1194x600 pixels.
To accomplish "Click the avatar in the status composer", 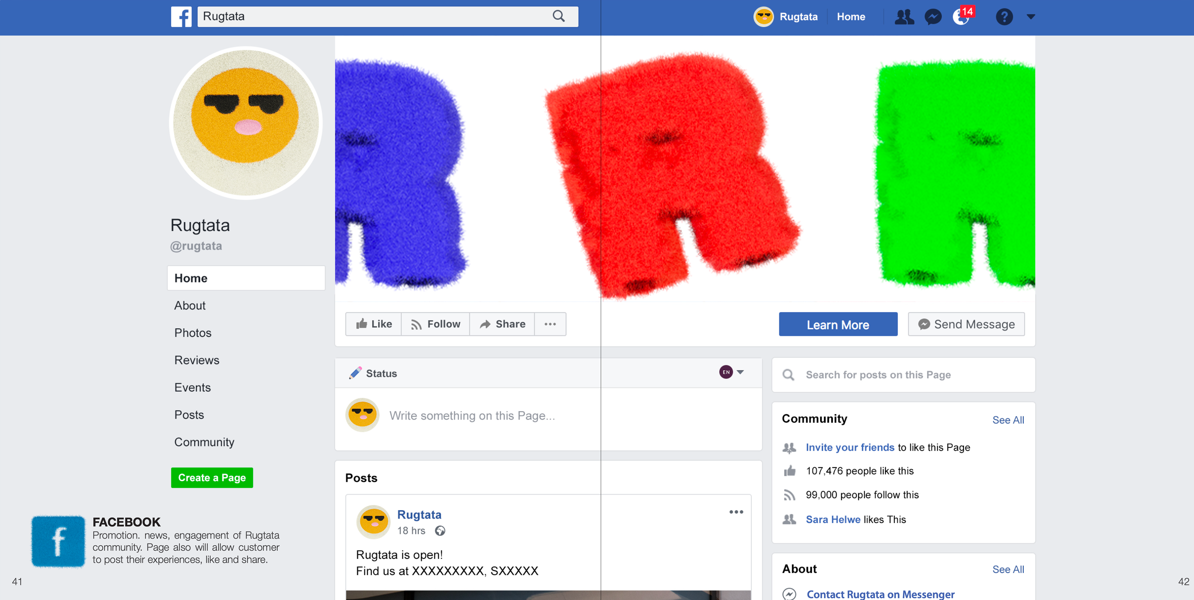I will pos(363,415).
